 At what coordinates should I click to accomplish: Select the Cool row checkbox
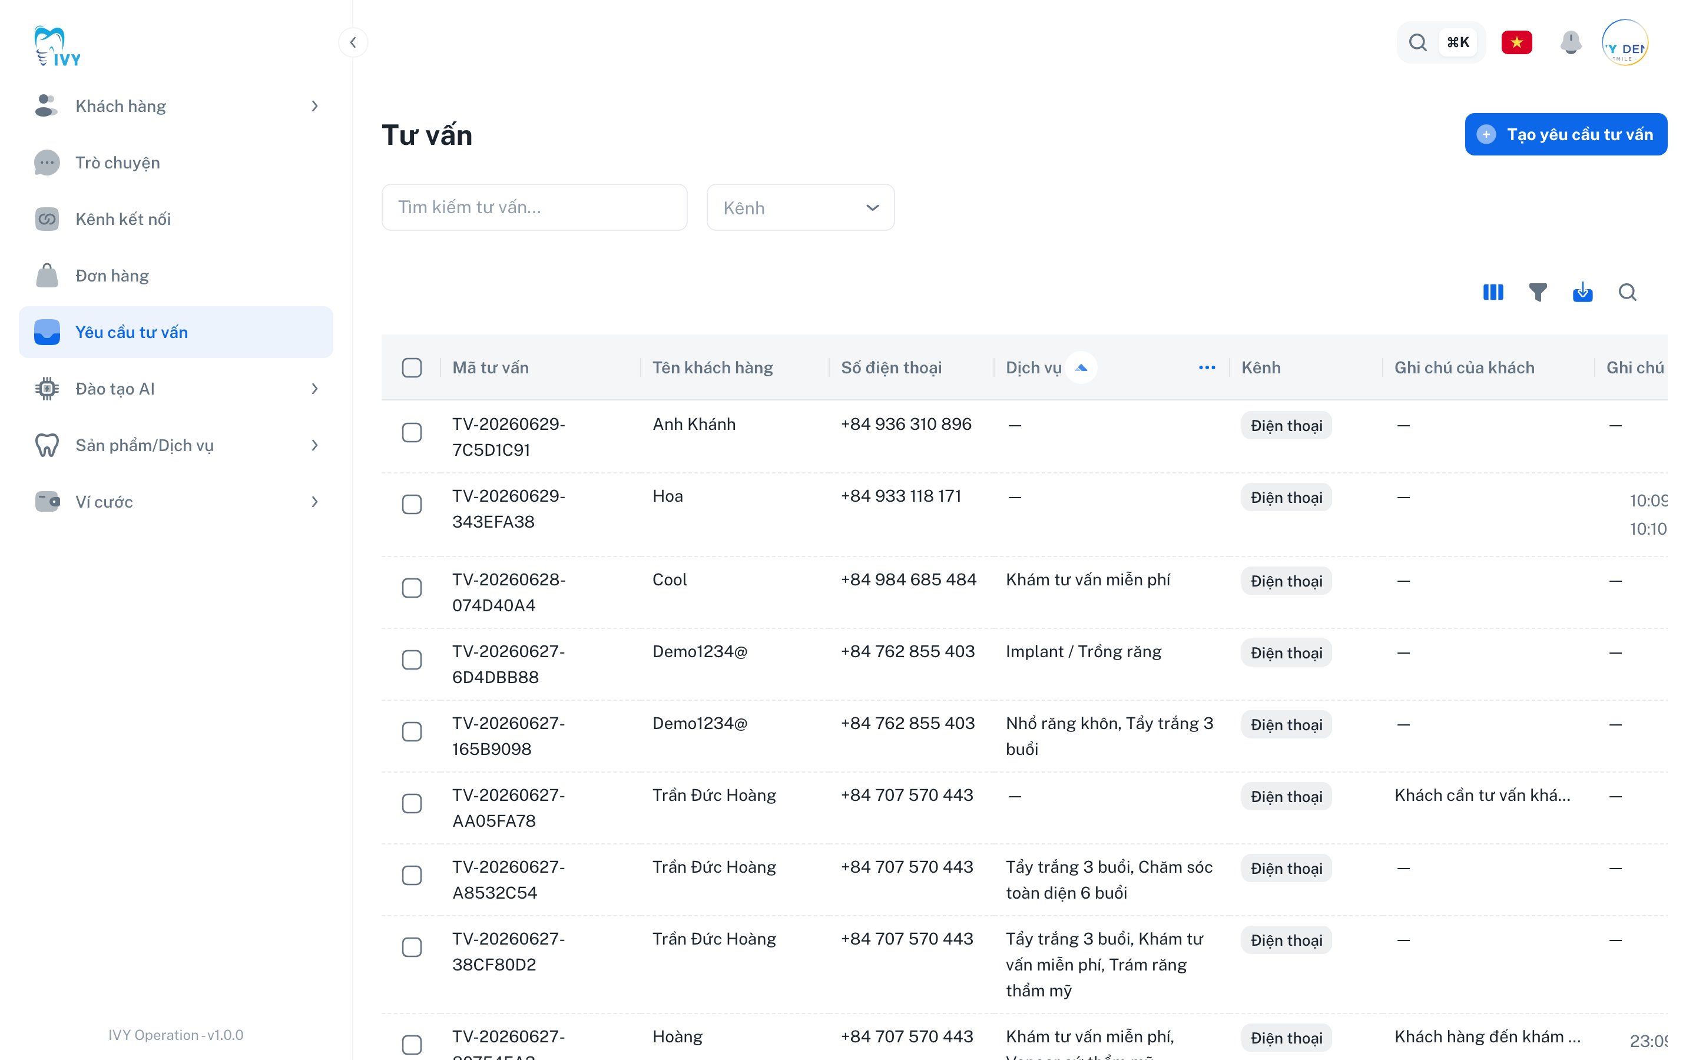click(x=412, y=588)
